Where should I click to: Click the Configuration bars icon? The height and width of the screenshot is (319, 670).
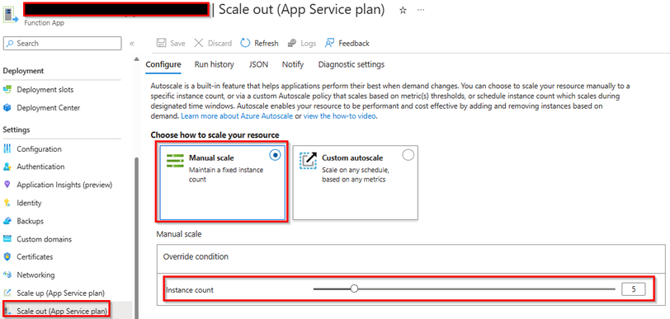[x=7, y=148]
